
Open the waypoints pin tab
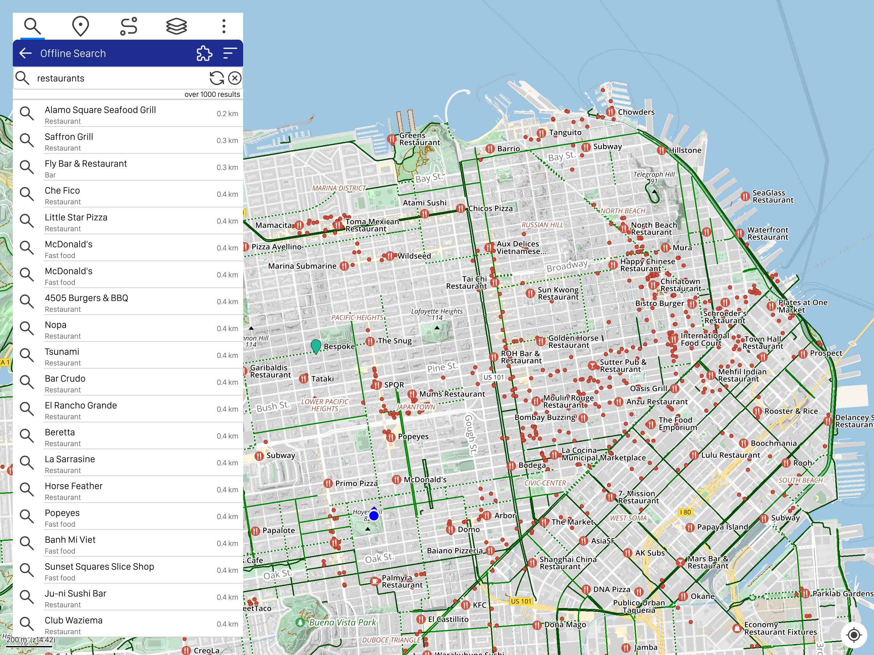pos(81,26)
